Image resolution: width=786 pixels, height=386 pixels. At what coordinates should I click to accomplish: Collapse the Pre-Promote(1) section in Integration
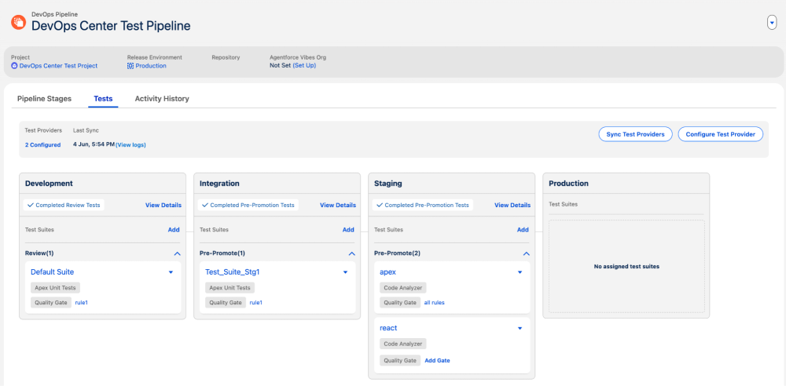pyautogui.click(x=351, y=254)
